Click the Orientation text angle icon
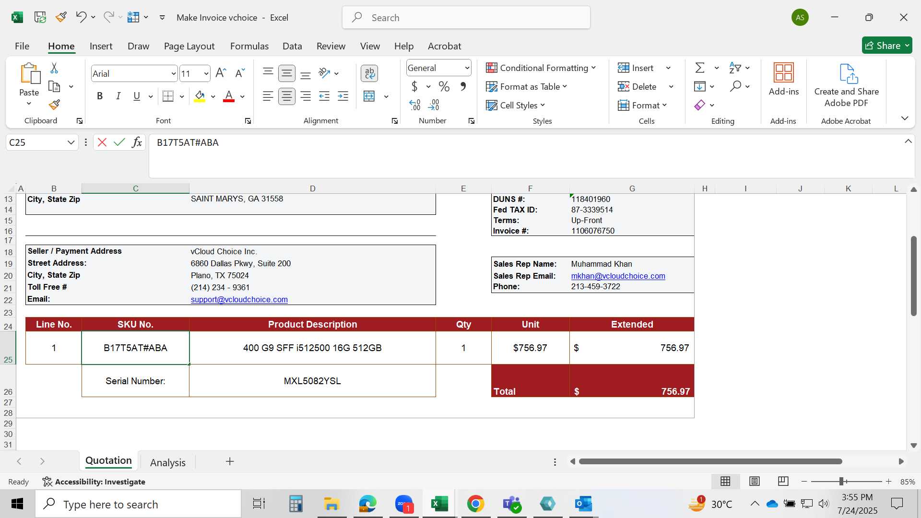This screenshot has width=921, height=518. click(x=325, y=73)
